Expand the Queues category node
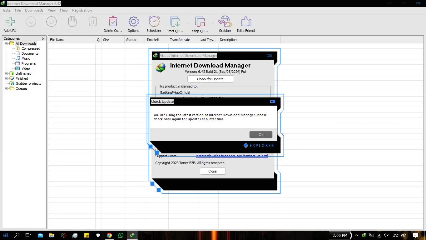The width and height of the screenshot is (426, 240). [6, 89]
